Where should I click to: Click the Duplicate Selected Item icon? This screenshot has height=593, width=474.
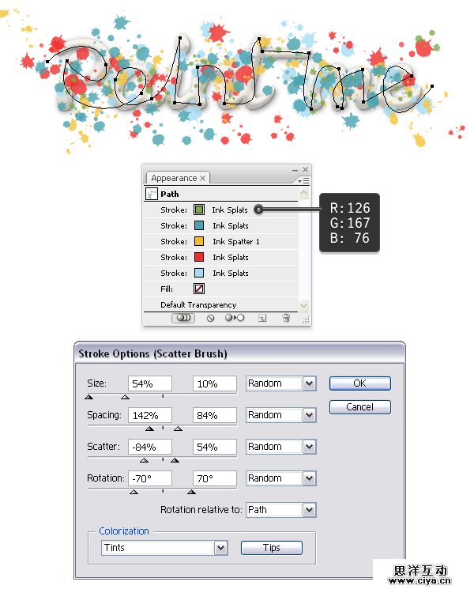coord(262,318)
